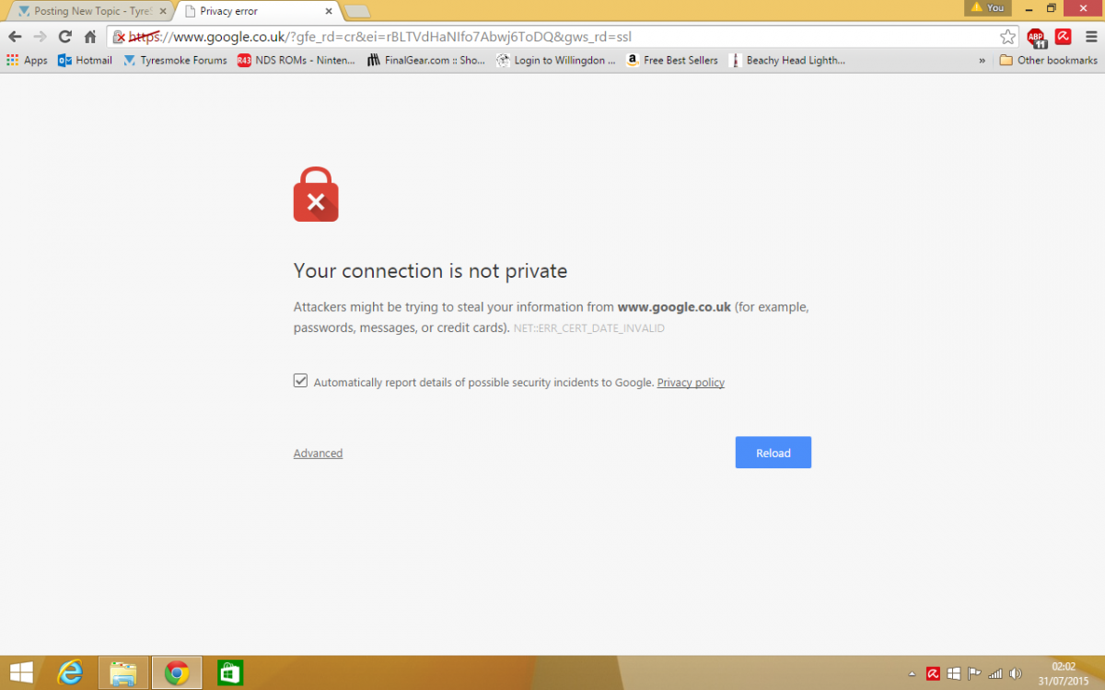
Task: Go to the Home page icon
Action: pyautogui.click(x=90, y=37)
